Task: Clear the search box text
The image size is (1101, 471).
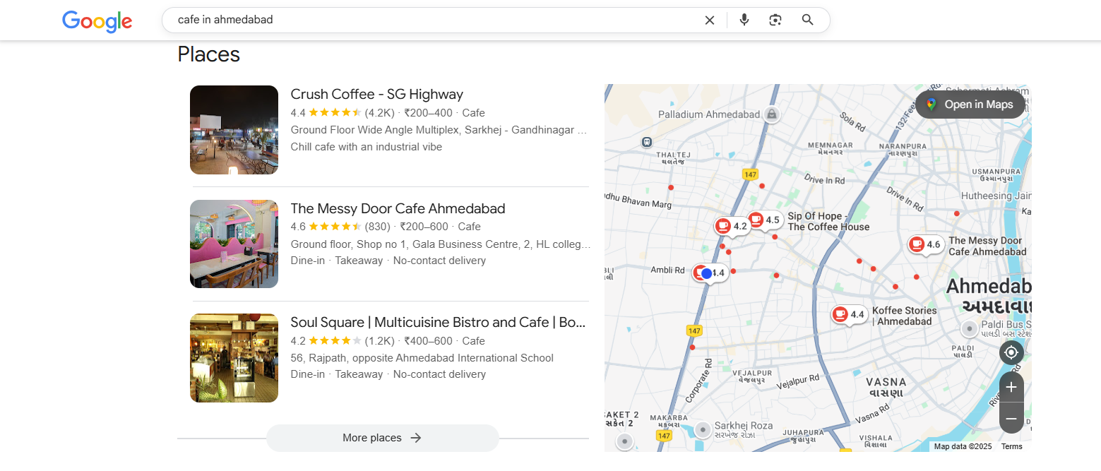Action: pyautogui.click(x=710, y=20)
